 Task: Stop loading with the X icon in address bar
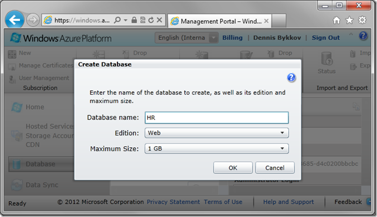pyautogui.click(x=159, y=20)
